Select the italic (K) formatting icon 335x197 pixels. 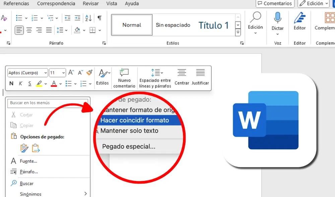pyautogui.click(x=20, y=83)
